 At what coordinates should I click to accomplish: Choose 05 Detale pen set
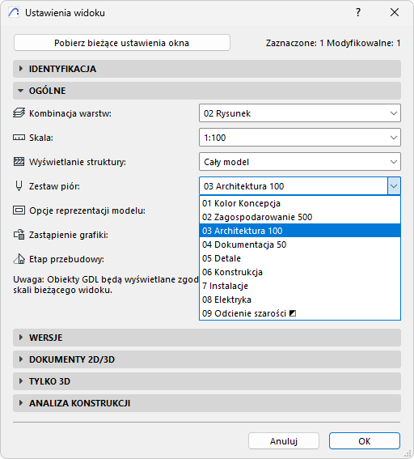point(300,258)
